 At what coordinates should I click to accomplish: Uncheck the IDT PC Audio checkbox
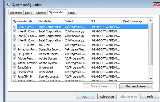tap(14, 45)
